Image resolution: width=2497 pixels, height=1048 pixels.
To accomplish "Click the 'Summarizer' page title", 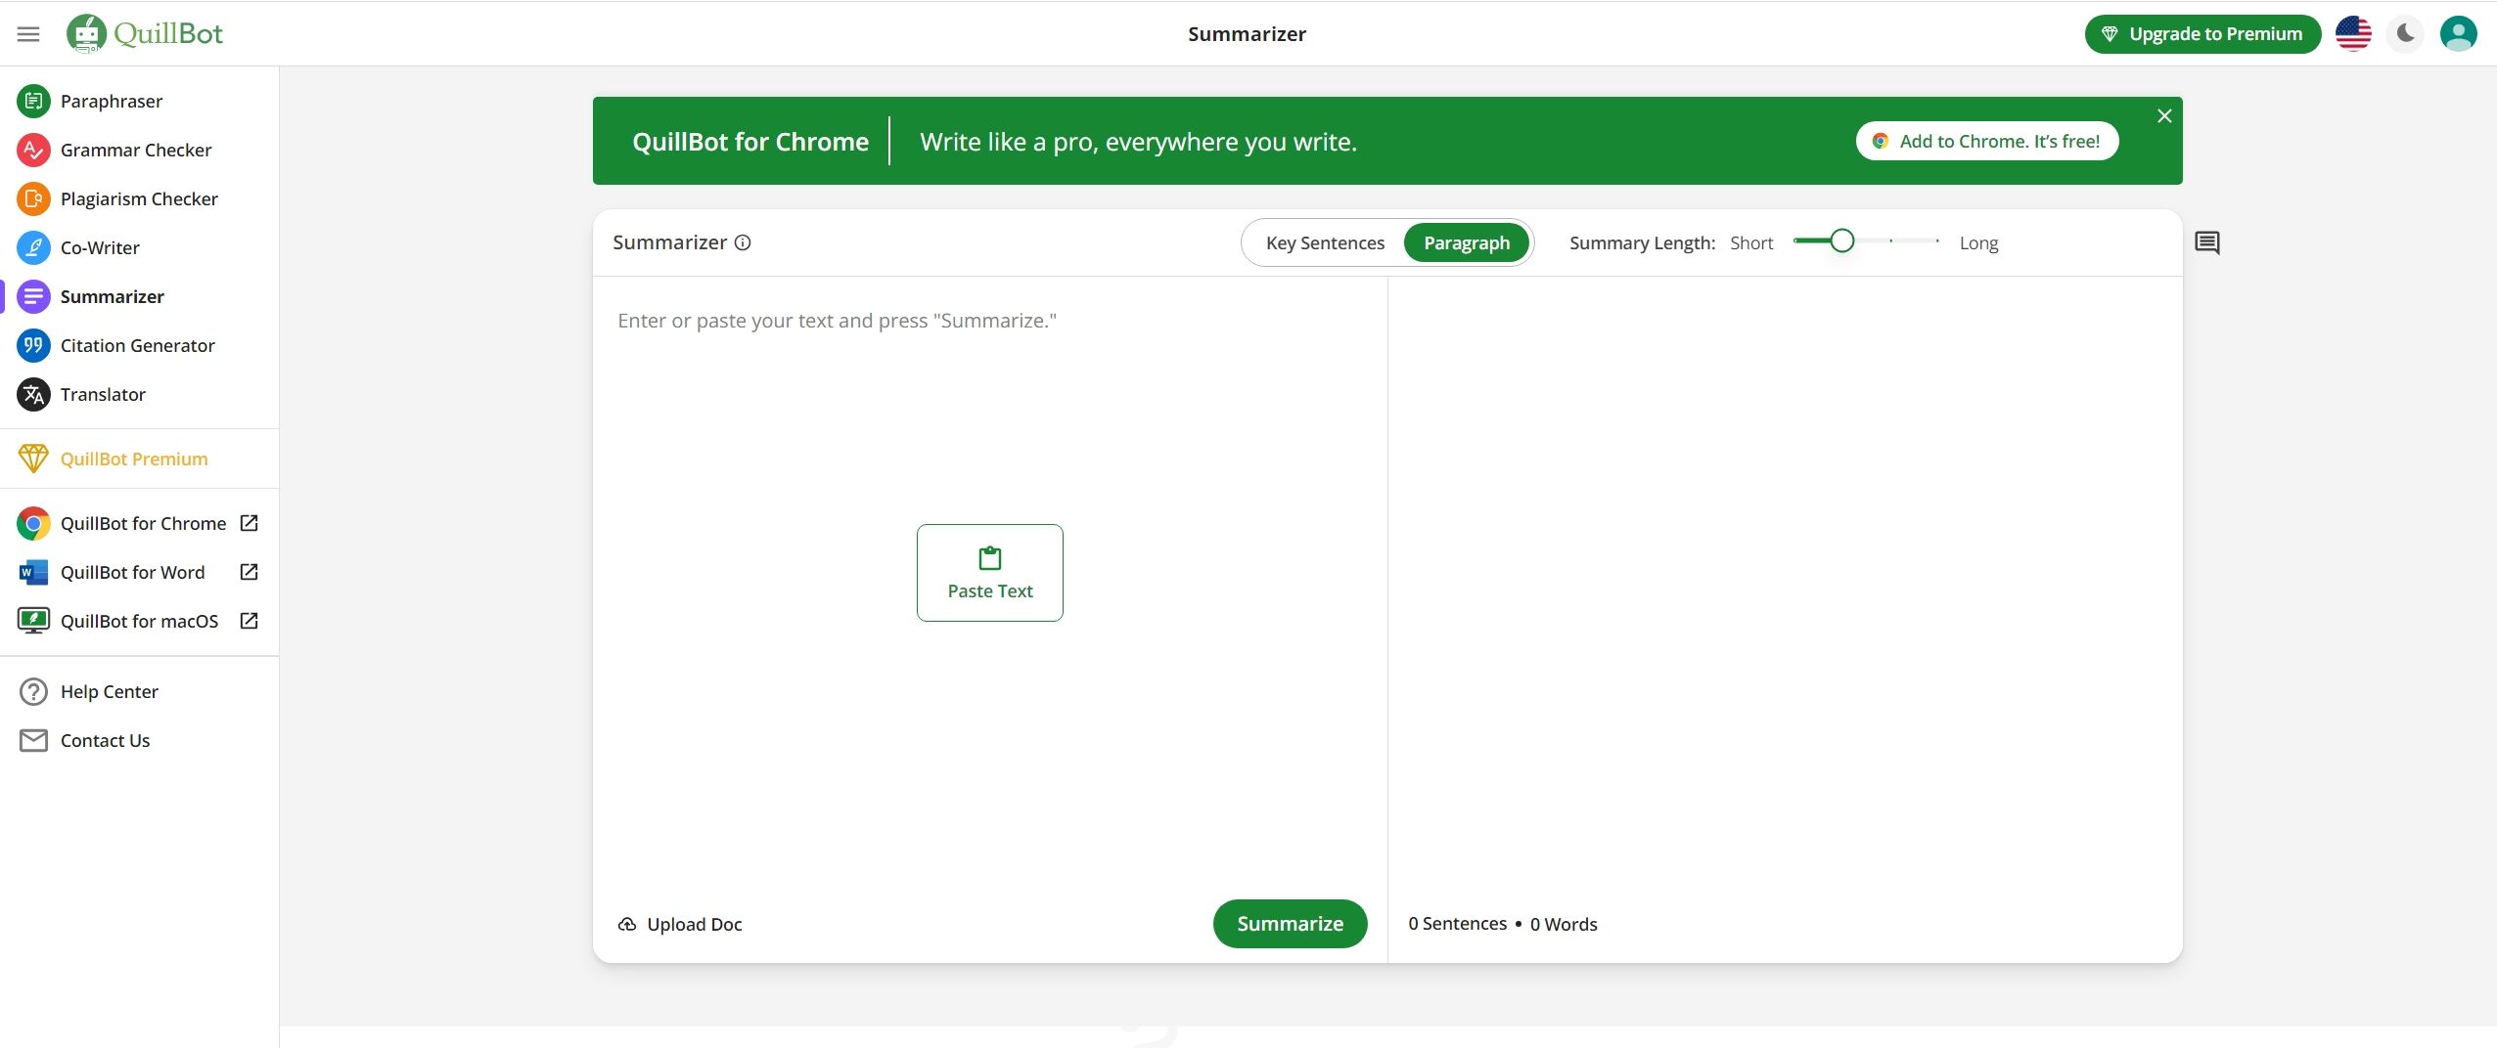I will [x=1247, y=34].
